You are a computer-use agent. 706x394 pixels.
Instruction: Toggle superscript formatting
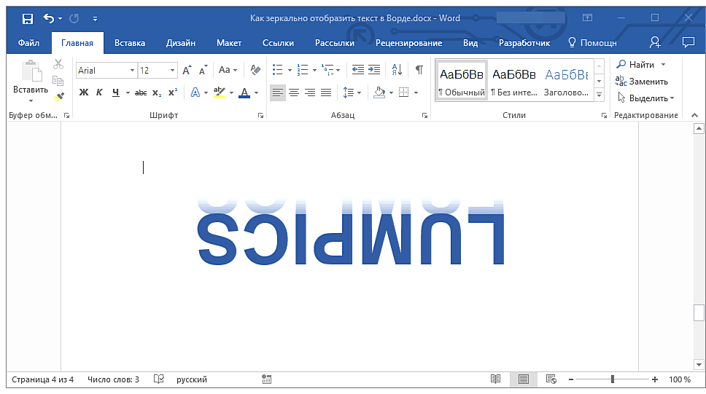click(173, 92)
